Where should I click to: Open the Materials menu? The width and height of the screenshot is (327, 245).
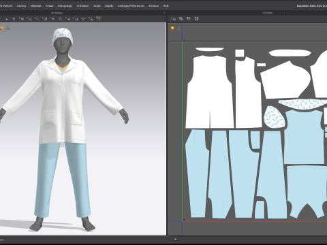[35, 5]
